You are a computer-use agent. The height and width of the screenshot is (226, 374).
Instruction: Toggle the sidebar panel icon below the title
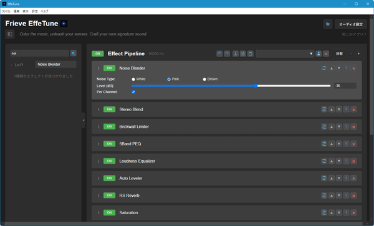click(x=10, y=34)
